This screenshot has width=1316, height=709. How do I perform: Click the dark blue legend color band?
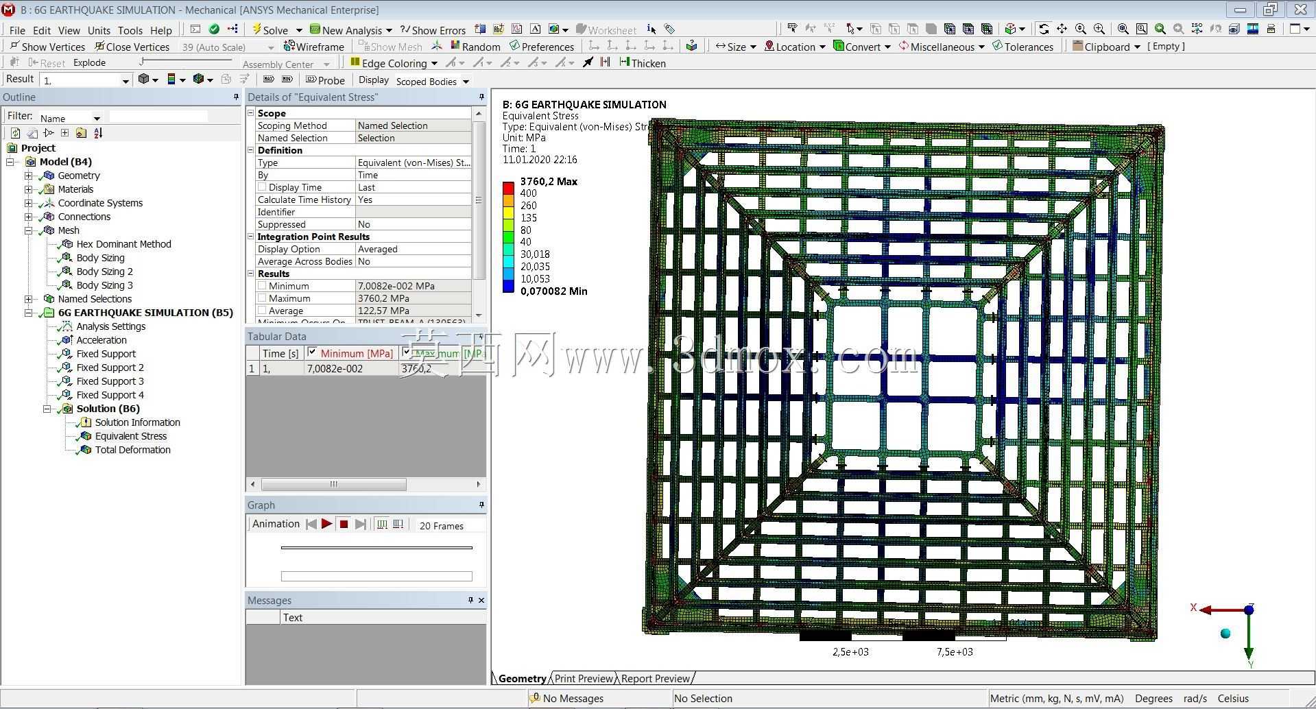point(508,287)
